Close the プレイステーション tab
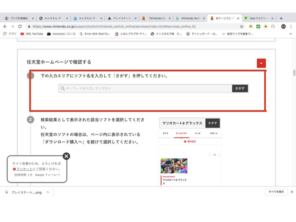 coord(135,18)
